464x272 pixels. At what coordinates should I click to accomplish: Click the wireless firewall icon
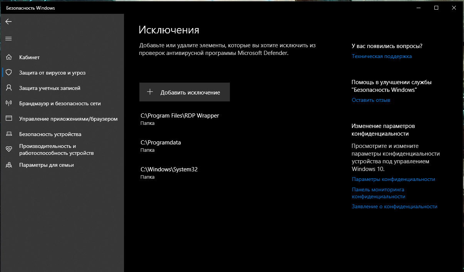click(8, 103)
